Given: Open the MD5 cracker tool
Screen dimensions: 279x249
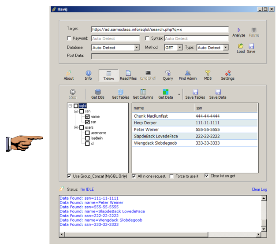Looking at the screenshot, I should pyautogui.click(x=208, y=73).
